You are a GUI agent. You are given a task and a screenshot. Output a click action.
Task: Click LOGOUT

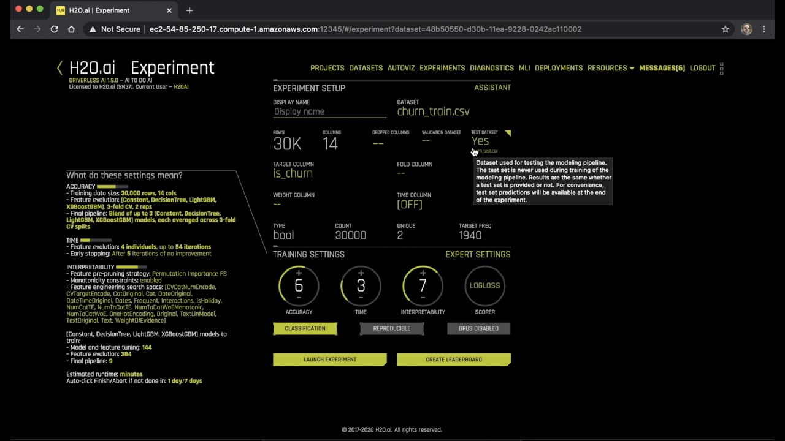703,68
